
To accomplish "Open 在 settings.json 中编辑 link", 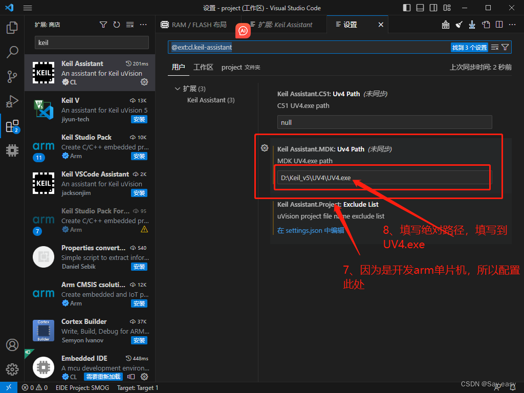I will point(311,231).
